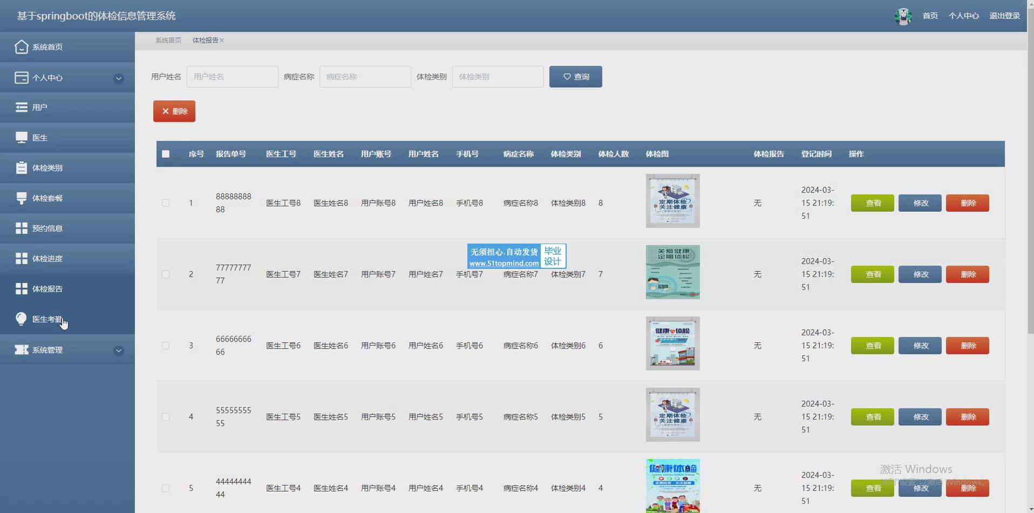This screenshot has width=1034, height=513.
Task: Click the 首页 link in the header
Action: (930, 16)
